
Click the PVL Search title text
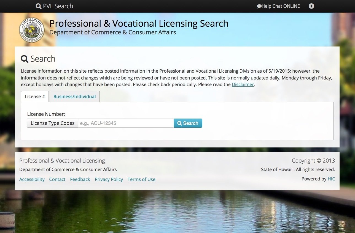[x=58, y=6]
